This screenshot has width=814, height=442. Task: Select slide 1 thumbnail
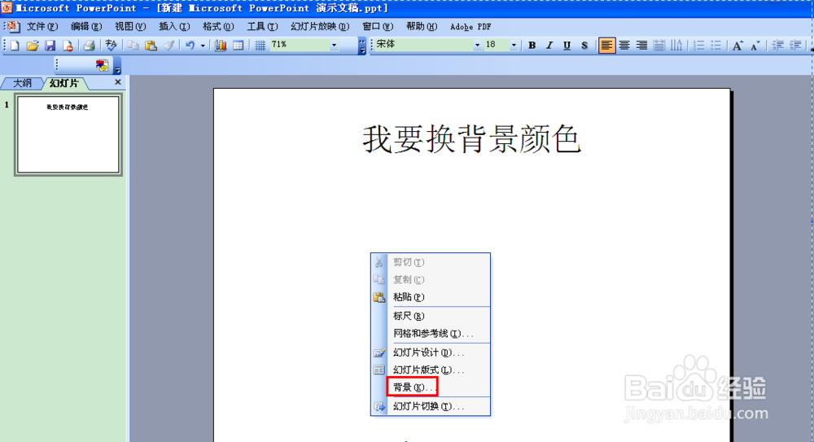(68, 135)
